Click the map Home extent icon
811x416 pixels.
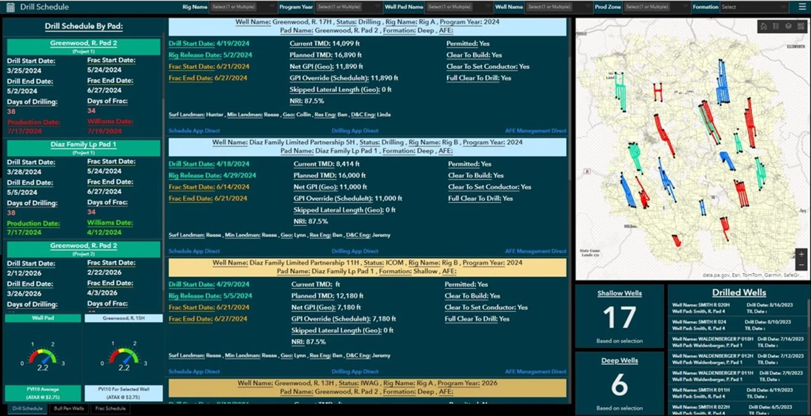click(x=763, y=27)
